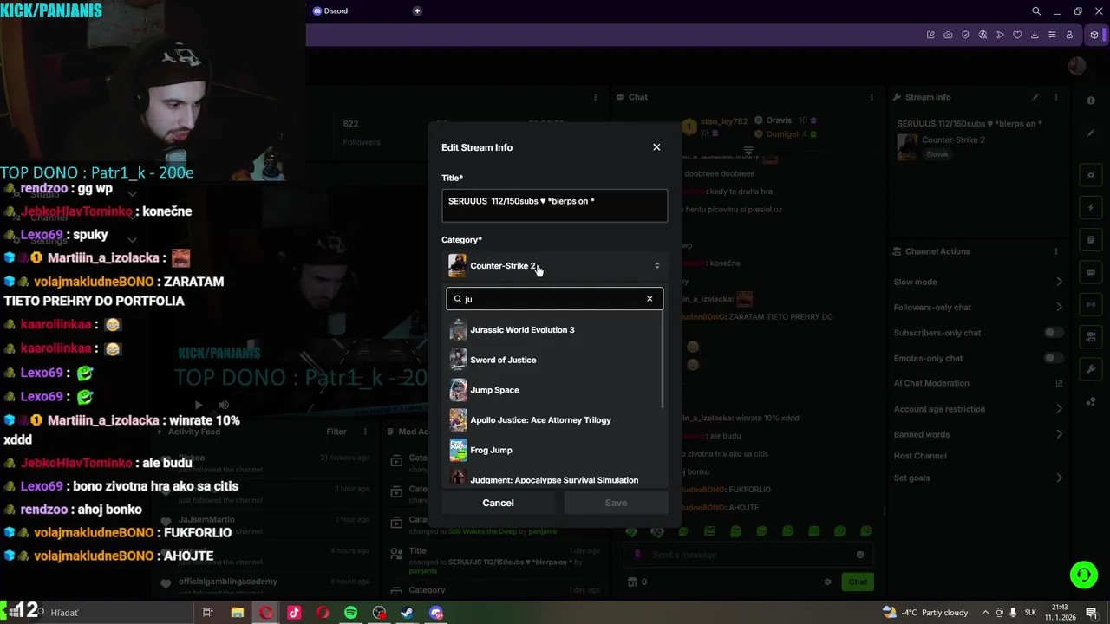
Task: Click the Kick user avatar
Action: (x=1077, y=66)
